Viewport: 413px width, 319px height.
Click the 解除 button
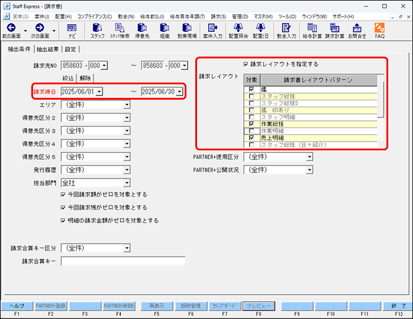point(85,78)
